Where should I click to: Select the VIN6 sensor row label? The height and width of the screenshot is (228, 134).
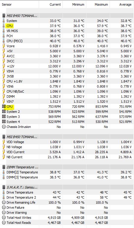(x=10, y=86)
